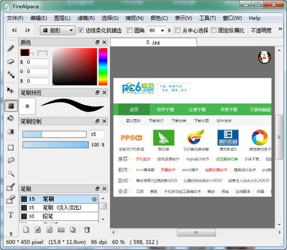Select the Lasso selection tool
Image resolution: width=287 pixels, height=250 pixels.
tap(11, 160)
